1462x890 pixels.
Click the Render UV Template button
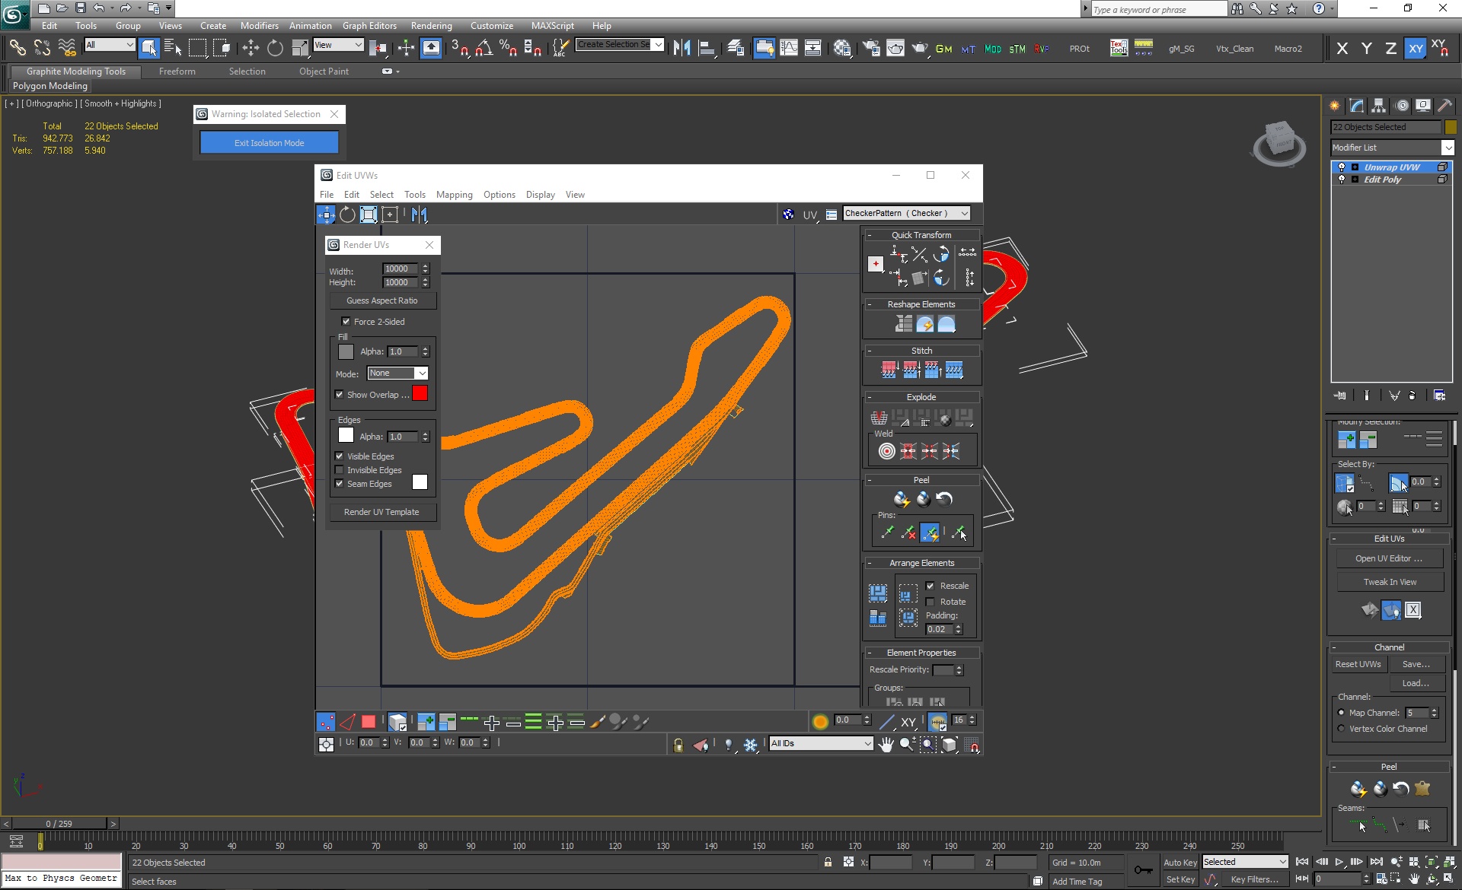tap(381, 513)
